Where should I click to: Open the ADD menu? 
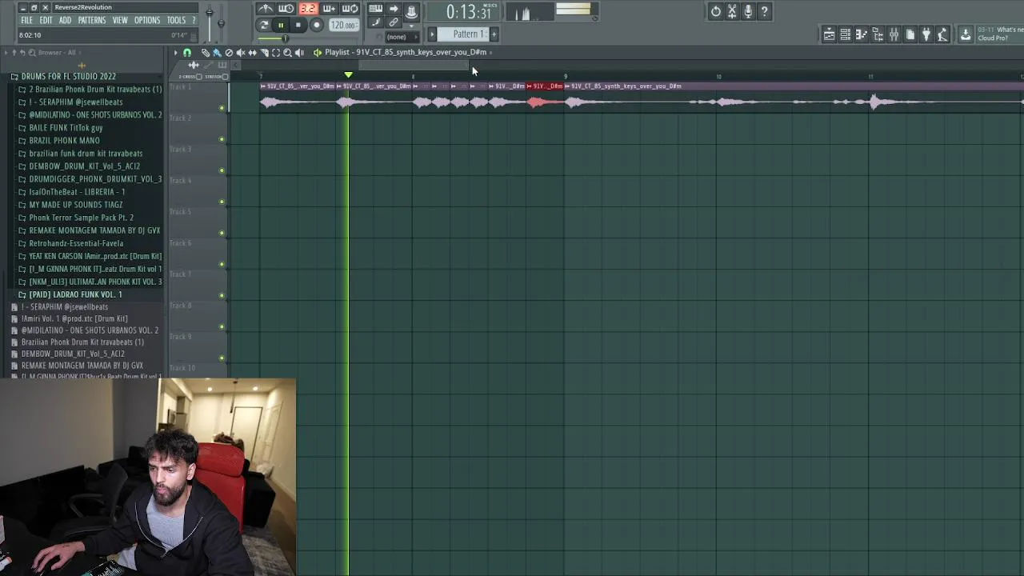[x=65, y=20]
